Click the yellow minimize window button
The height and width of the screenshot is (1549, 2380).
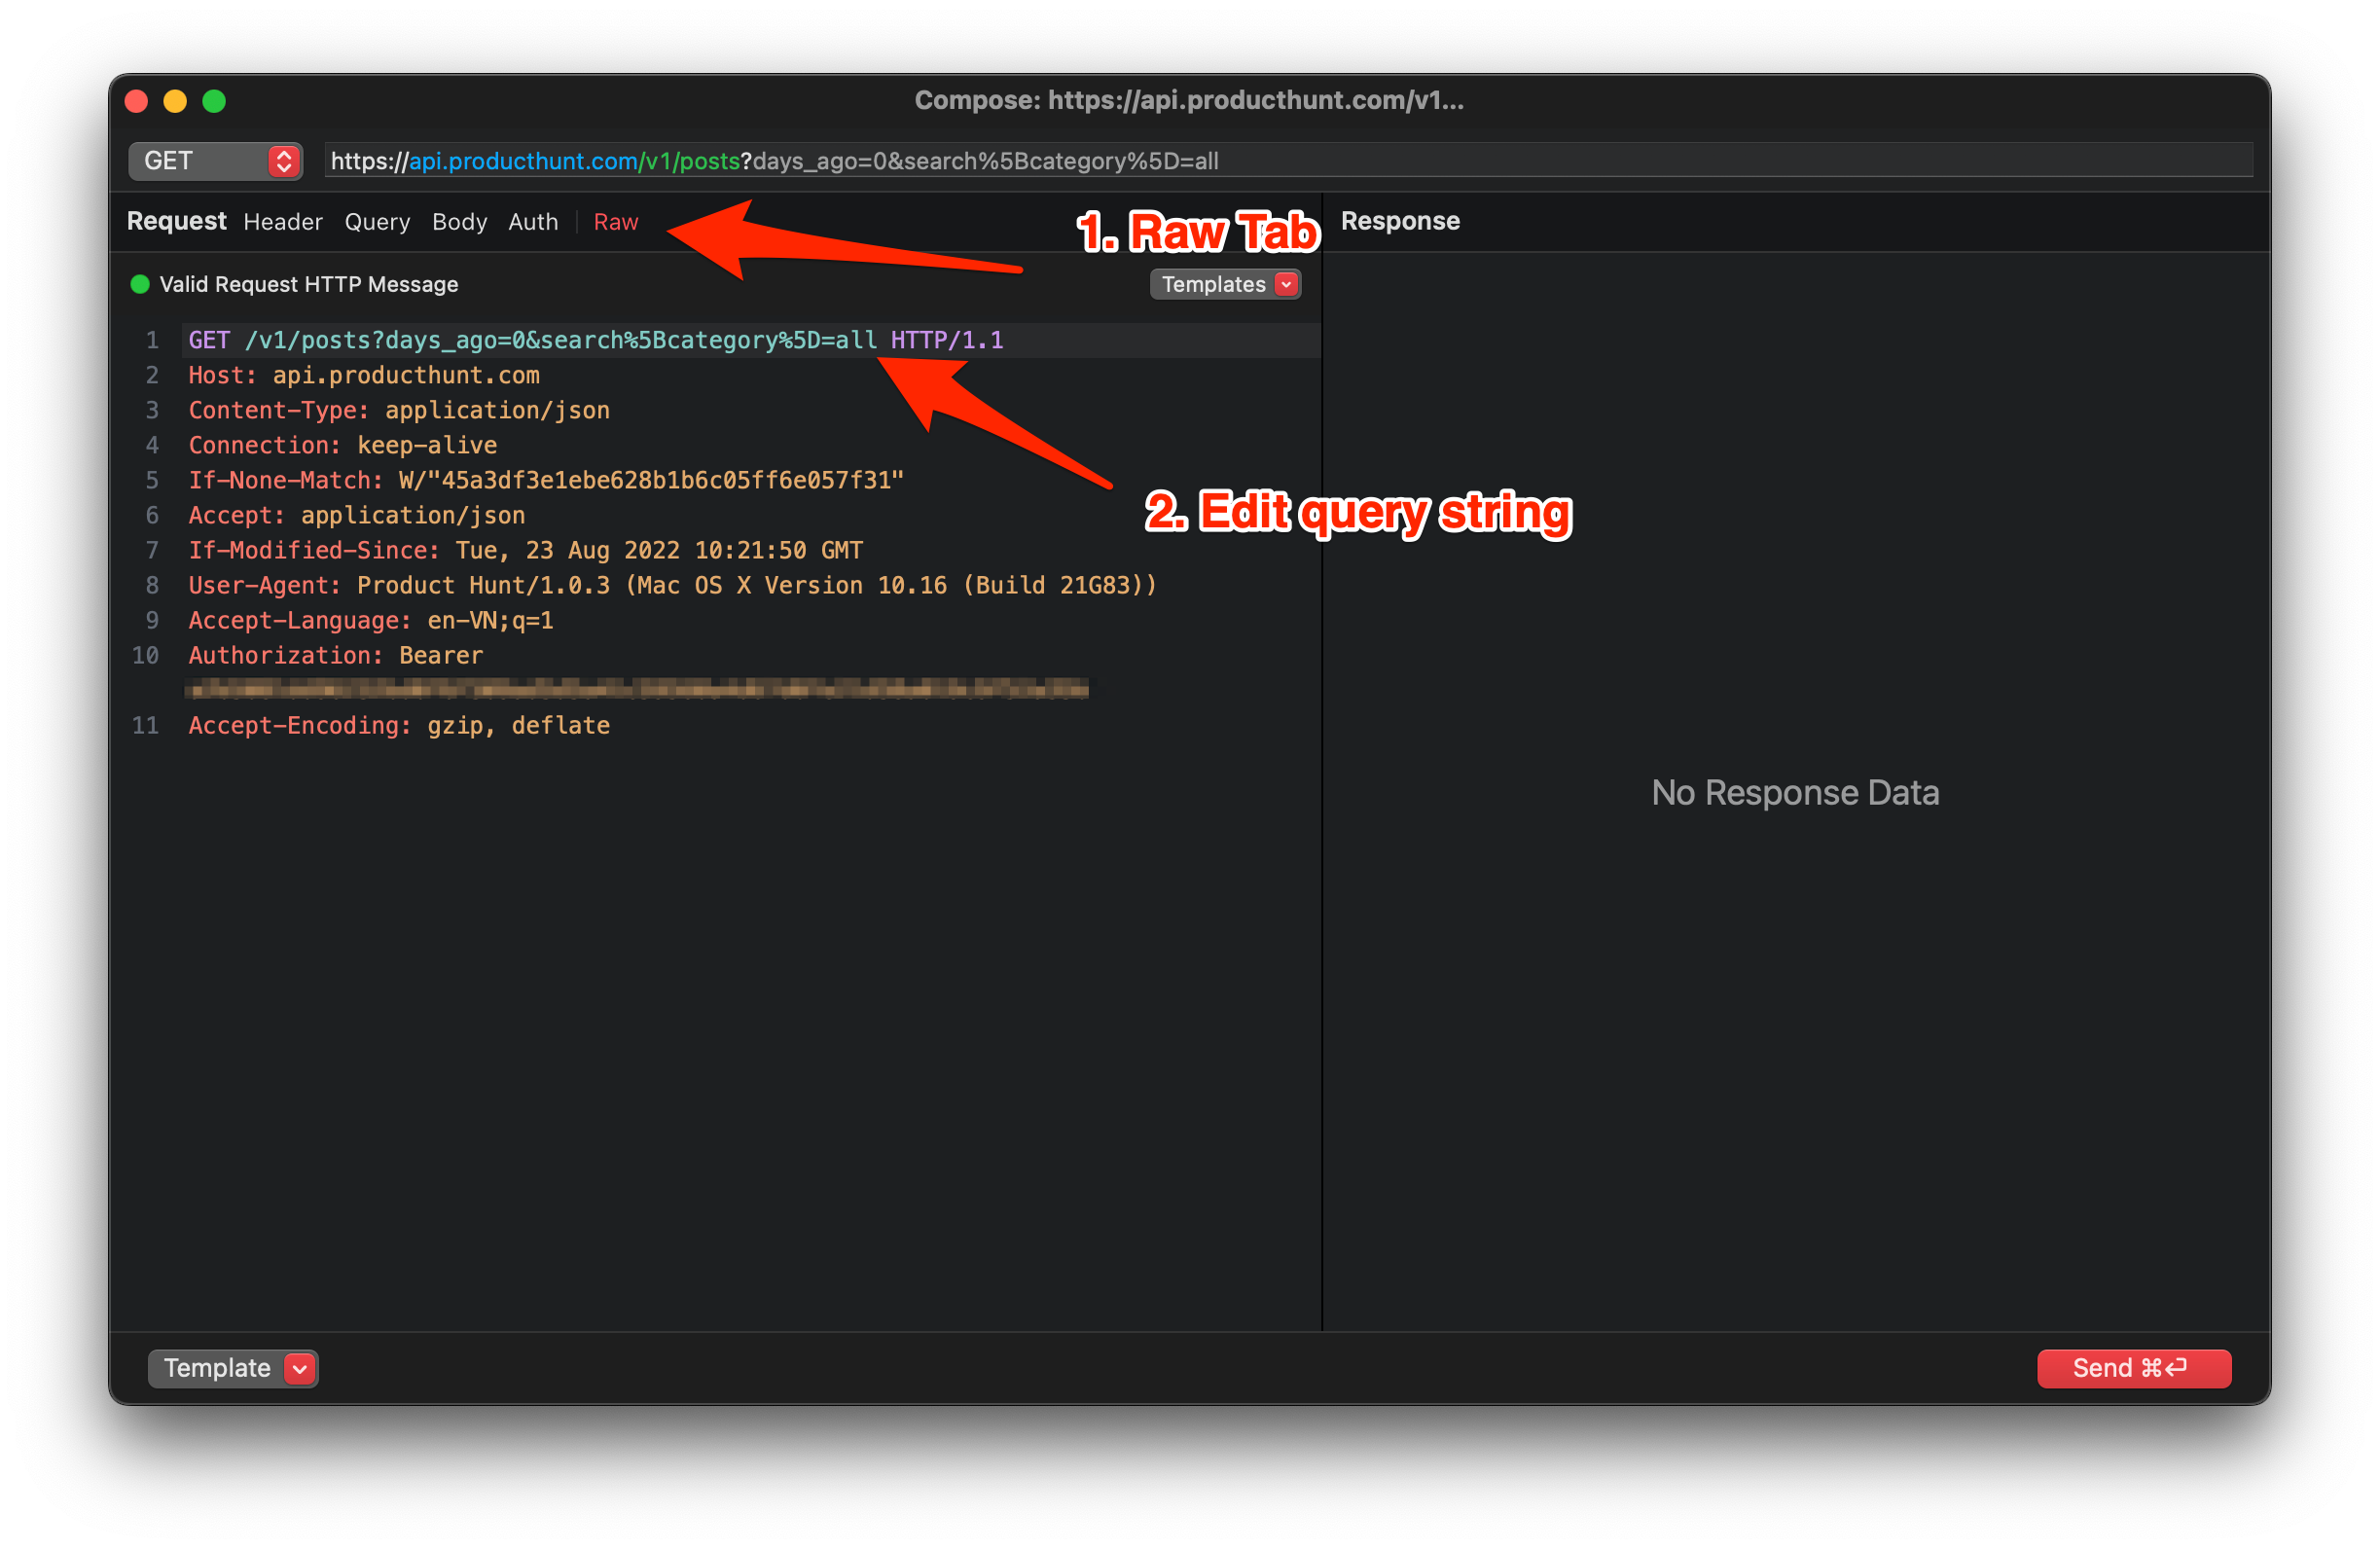(175, 101)
